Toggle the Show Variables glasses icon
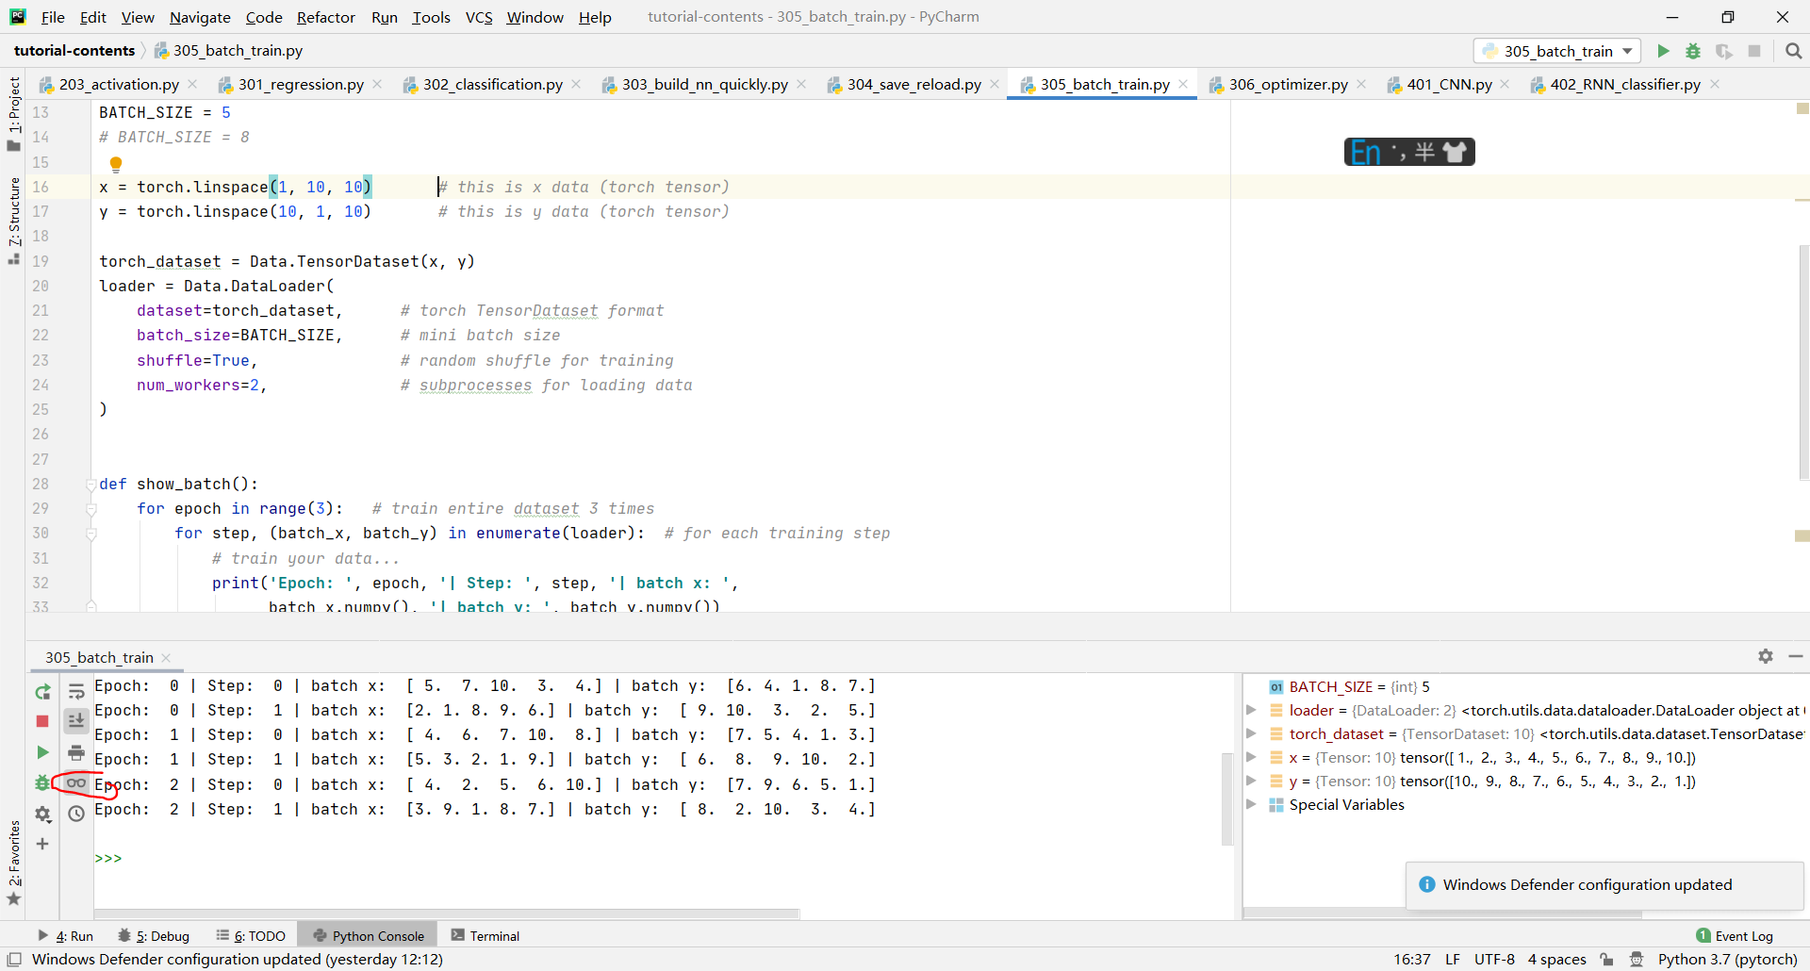 pos(76,783)
